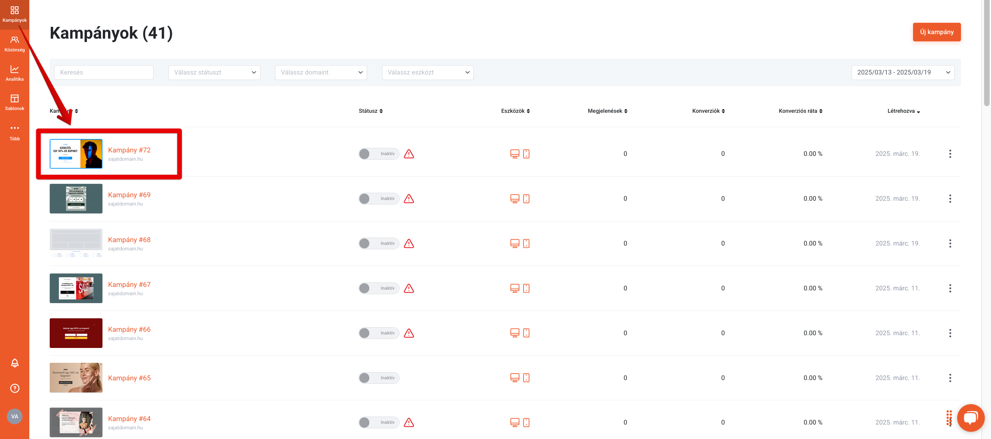The width and height of the screenshot is (991, 439).
Task: Open the Kampány #72 link
Action: click(129, 150)
